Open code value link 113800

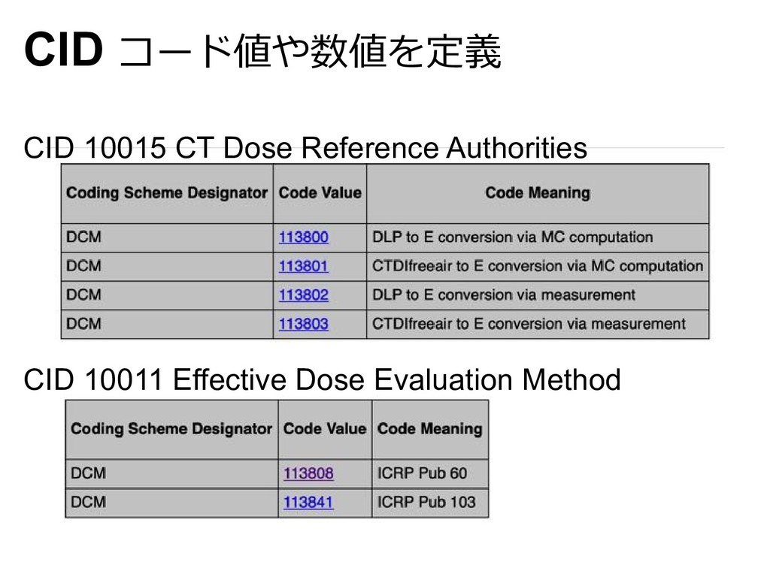[304, 237]
